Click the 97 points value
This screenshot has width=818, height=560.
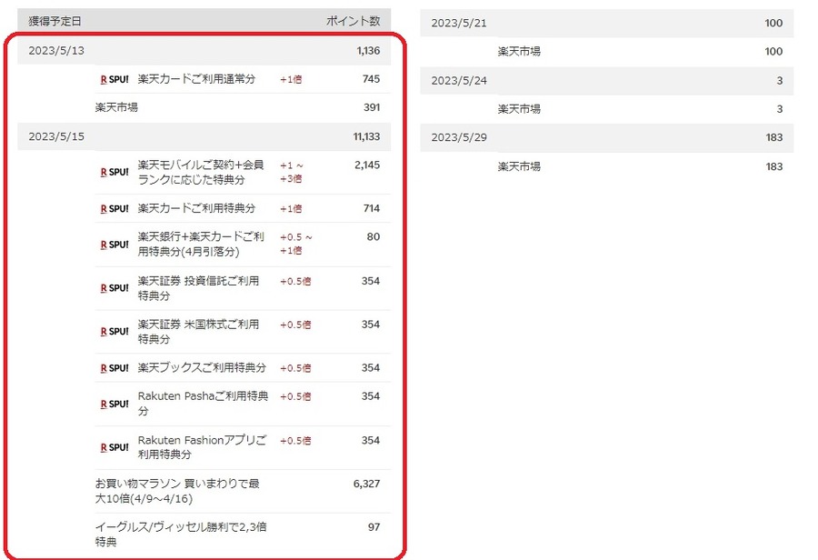[374, 527]
